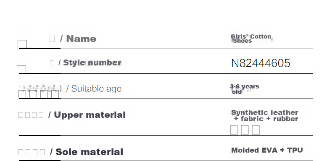332x161 pixels.
Task: Click the "Upper material" label
Action: 90,115
